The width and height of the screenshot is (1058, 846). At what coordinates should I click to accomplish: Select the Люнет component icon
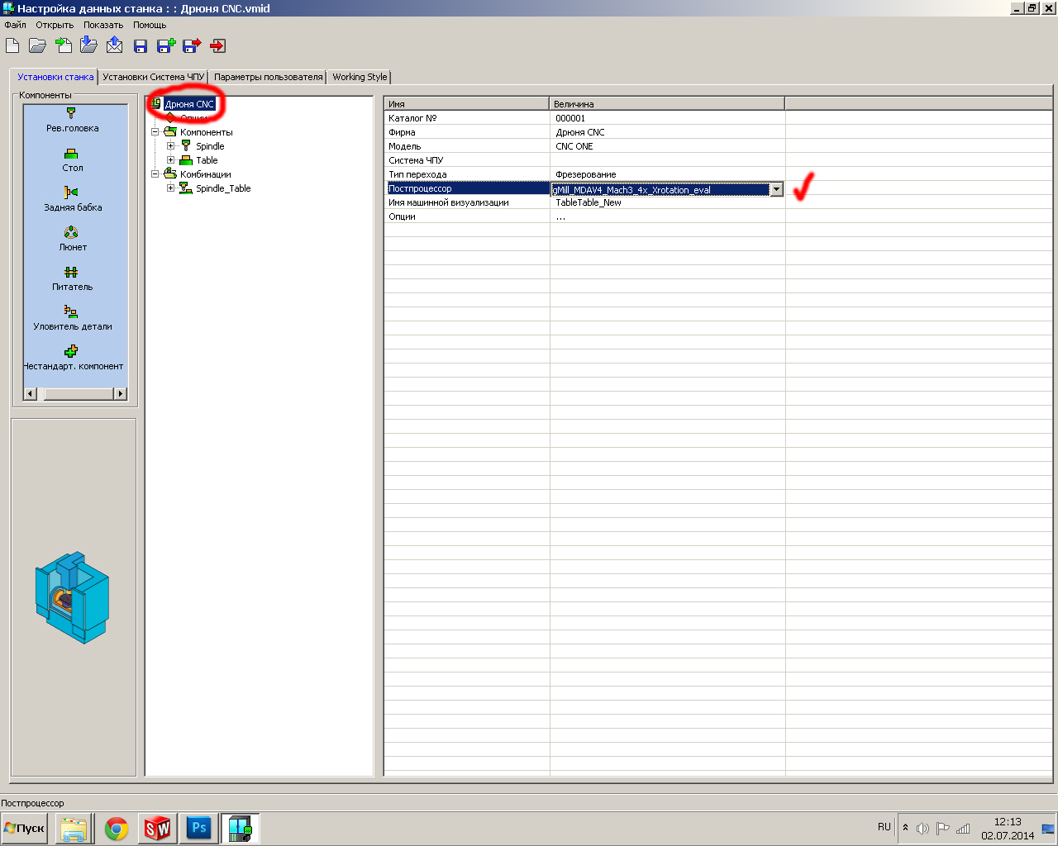pyautogui.click(x=72, y=232)
